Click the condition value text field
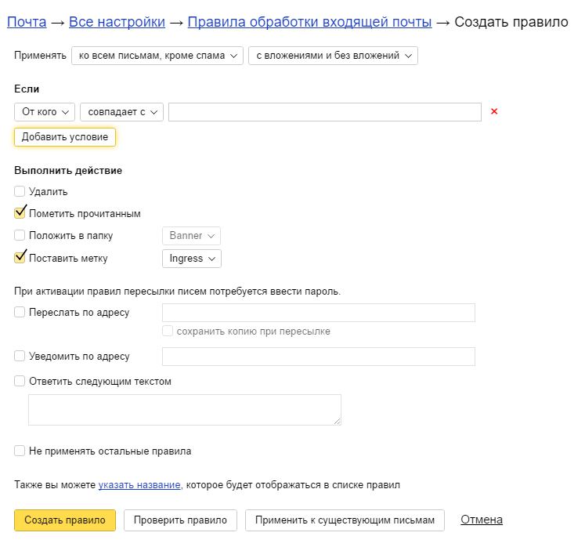585x547 pixels. coord(324,112)
